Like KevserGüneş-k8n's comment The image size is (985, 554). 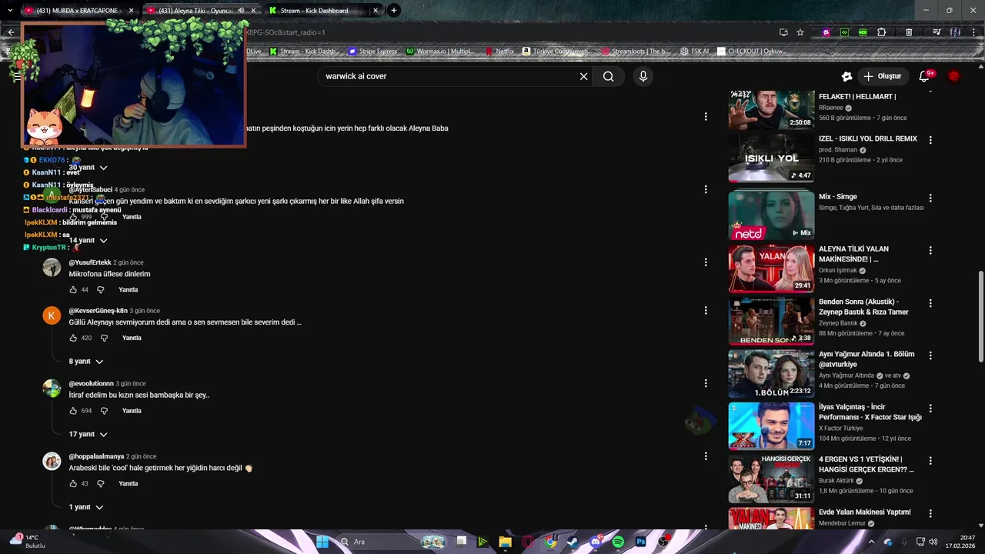tap(73, 338)
